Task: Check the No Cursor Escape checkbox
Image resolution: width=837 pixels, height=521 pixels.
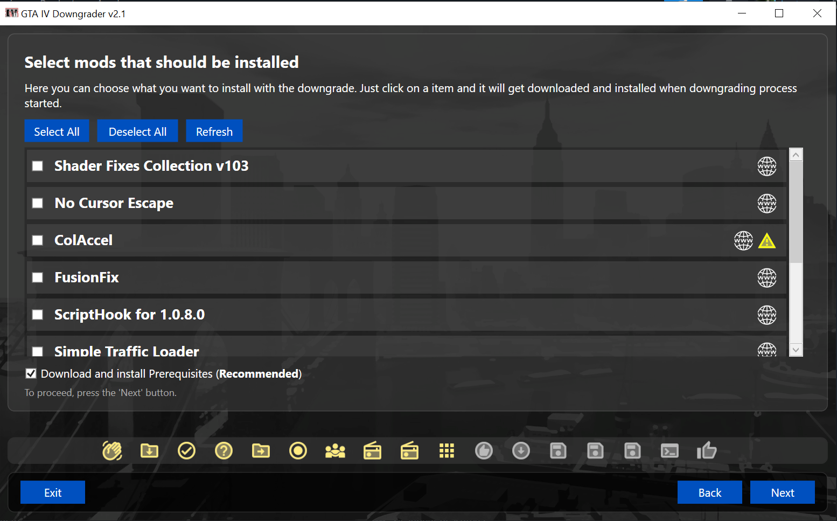Action: pos(38,203)
